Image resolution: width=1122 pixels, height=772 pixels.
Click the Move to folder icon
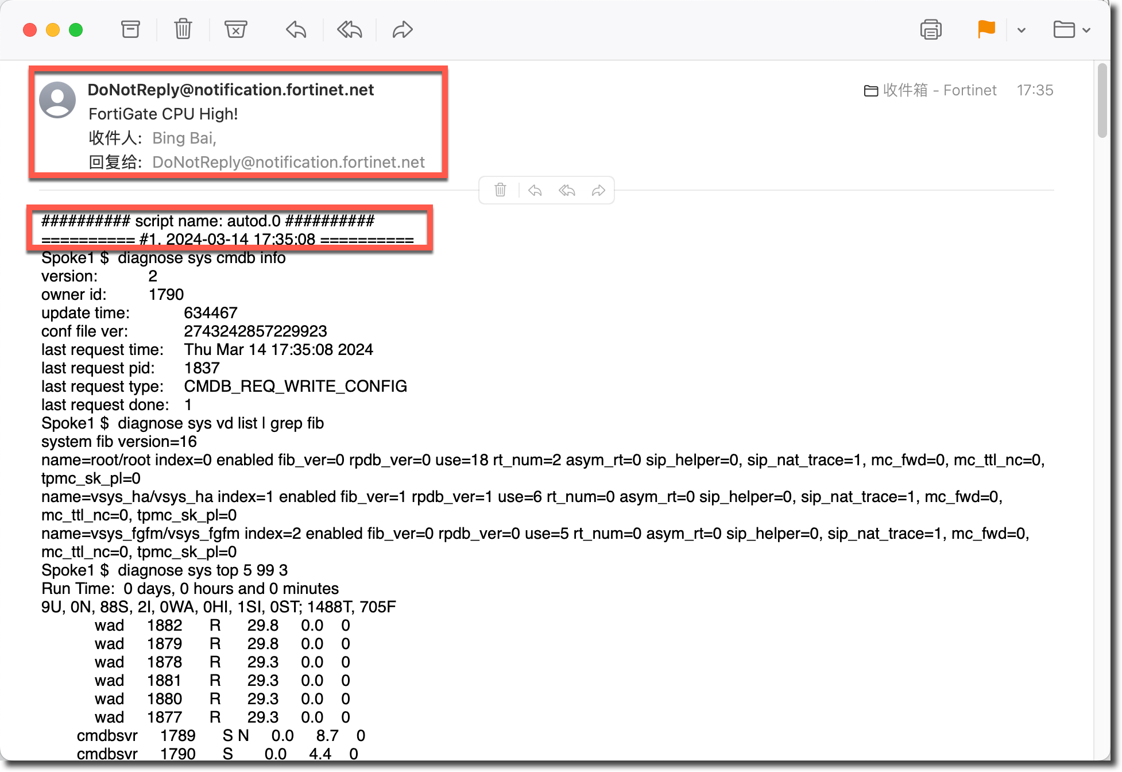pos(1063,29)
